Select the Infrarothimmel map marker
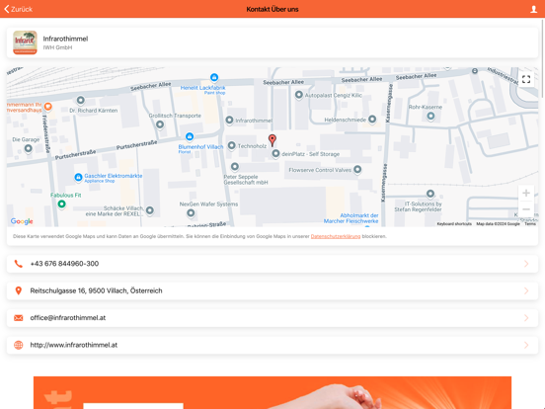This screenshot has width=545, height=409. click(x=229, y=120)
